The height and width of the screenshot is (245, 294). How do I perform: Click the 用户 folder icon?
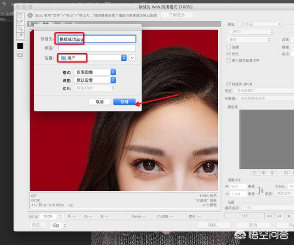[63, 58]
